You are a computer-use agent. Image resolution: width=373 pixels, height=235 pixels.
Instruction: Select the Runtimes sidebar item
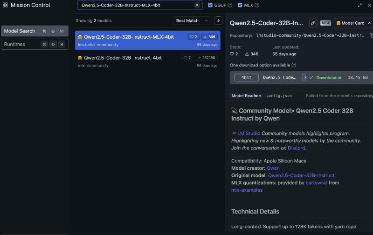point(35,44)
